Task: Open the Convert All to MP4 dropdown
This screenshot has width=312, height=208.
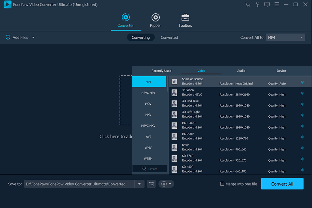Action: pyautogui.click(x=285, y=37)
